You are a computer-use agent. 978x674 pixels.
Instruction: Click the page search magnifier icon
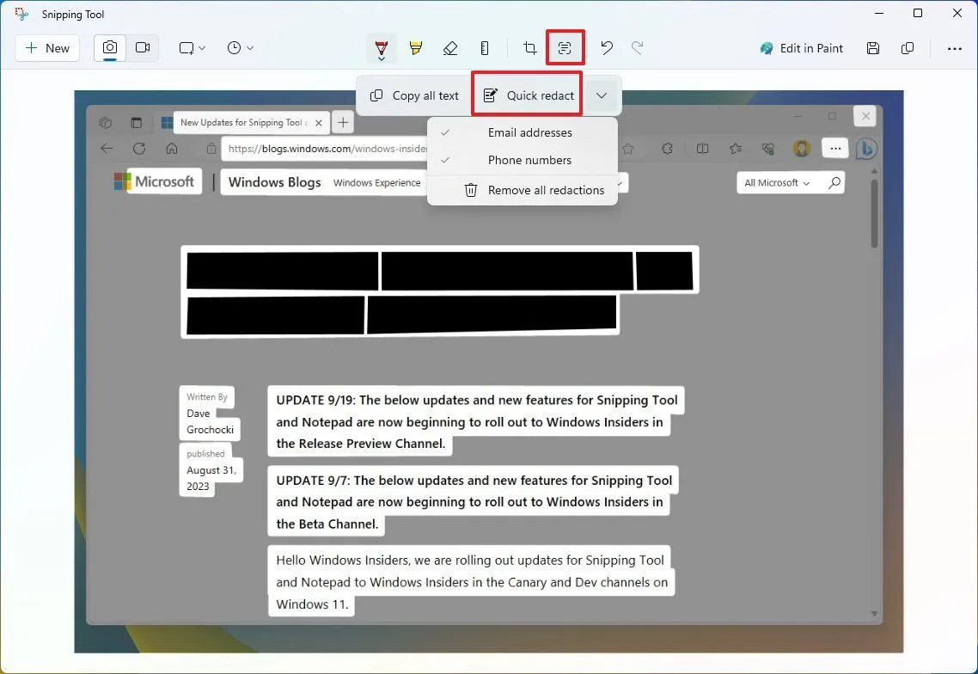tap(834, 182)
